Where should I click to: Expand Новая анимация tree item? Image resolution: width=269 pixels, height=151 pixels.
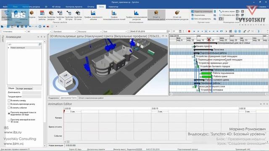tap(8, 48)
